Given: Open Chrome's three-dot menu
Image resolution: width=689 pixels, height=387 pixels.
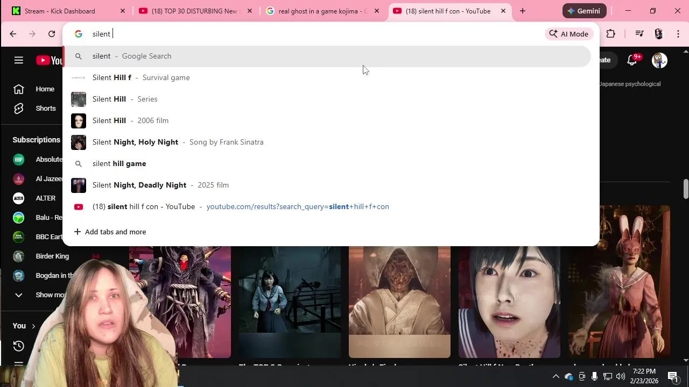Looking at the screenshot, I should coord(677,34).
